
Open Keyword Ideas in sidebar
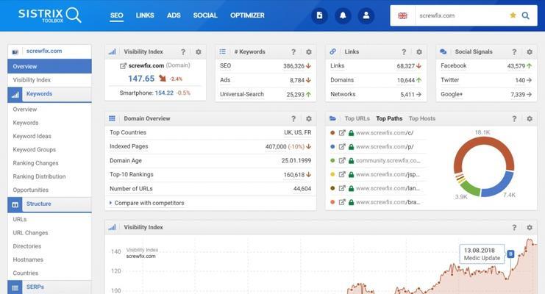click(32, 136)
